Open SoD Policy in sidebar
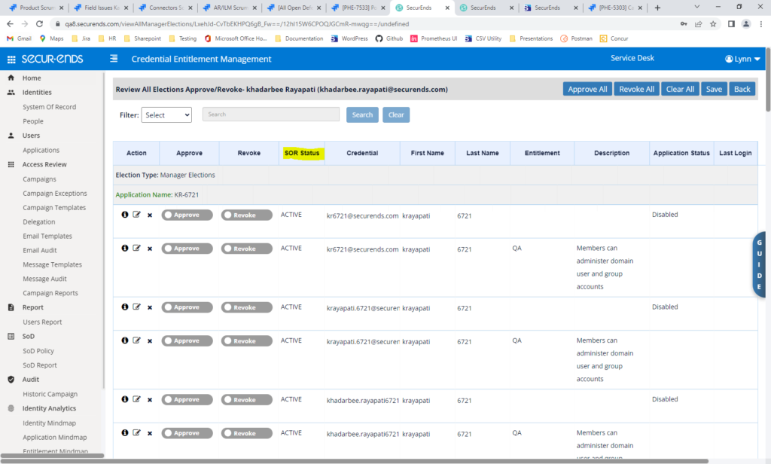The height and width of the screenshot is (464, 771). coord(38,351)
